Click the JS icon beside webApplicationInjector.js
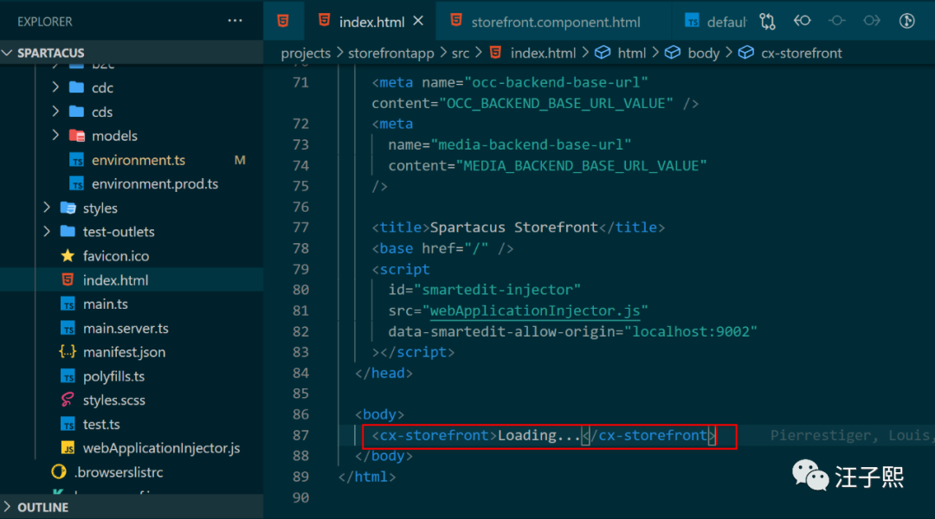Screen dimensions: 935x519 point(68,448)
